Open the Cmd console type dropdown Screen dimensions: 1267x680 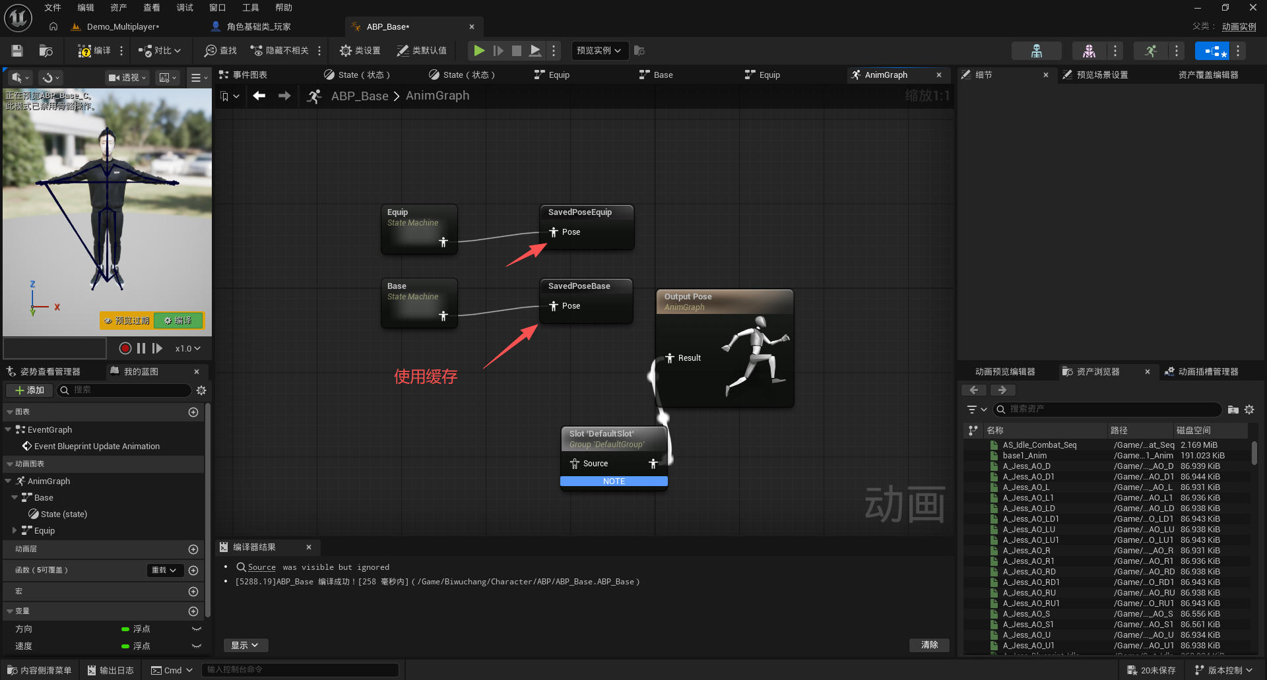pyautogui.click(x=172, y=670)
